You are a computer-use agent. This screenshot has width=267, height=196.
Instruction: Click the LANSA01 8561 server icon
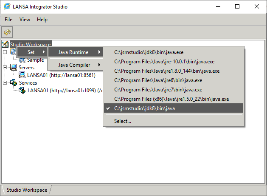point(22,75)
